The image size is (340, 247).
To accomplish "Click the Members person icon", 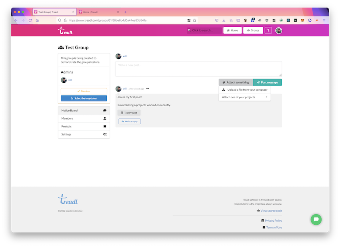I will point(105,119).
